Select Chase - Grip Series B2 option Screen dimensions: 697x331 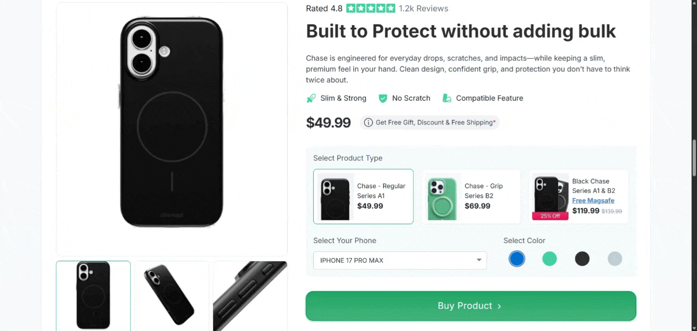[x=471, y=196]
